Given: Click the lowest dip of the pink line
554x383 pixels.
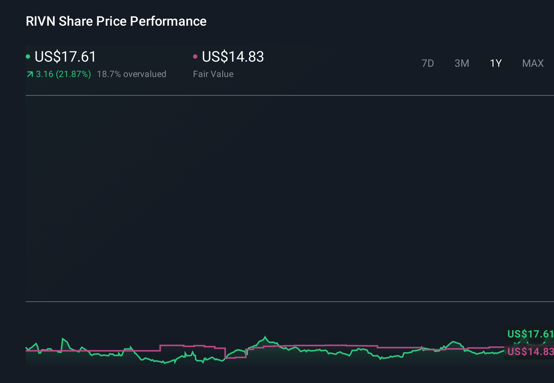Looking at the screenshot, I should (x=235, y=357).
